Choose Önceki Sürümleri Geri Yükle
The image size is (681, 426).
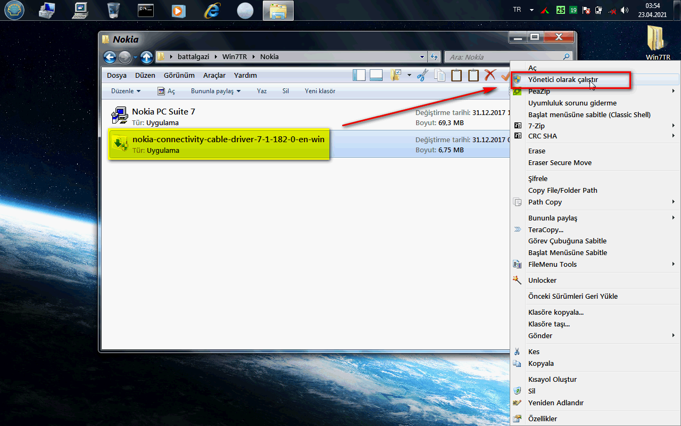(x=595, y=296)
